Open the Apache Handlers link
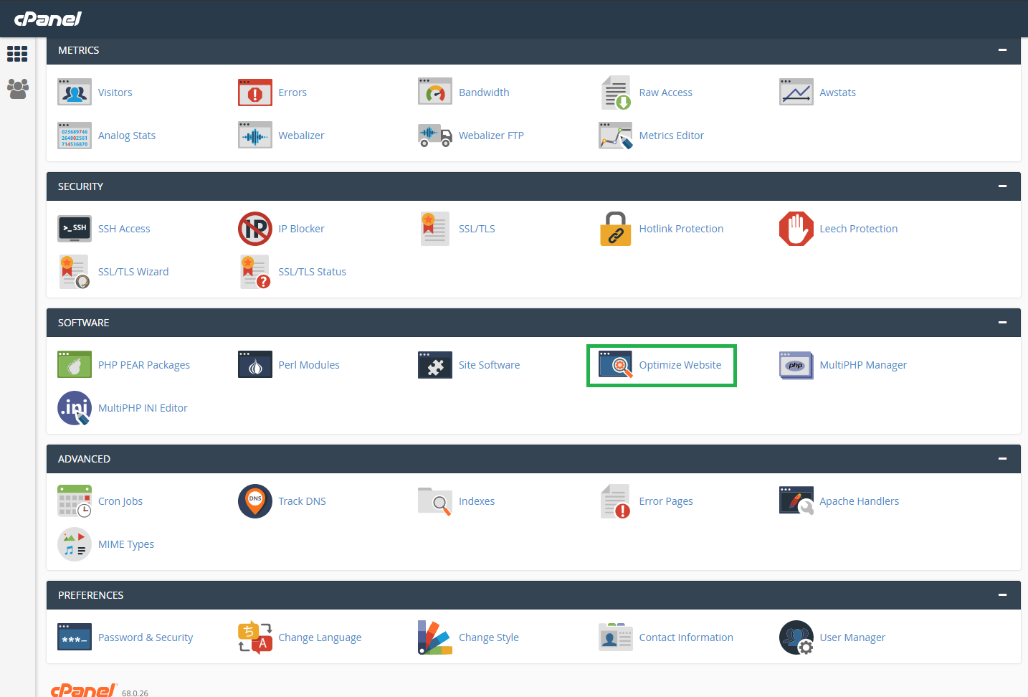1028x697 pixels. (x=859, y=501)
